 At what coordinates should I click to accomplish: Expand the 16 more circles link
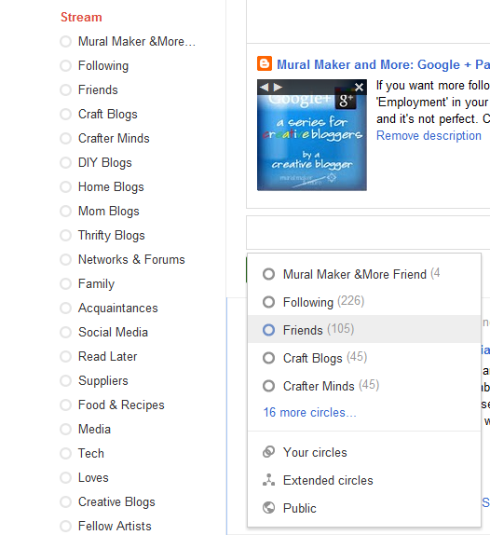click(x=309, y=413)
